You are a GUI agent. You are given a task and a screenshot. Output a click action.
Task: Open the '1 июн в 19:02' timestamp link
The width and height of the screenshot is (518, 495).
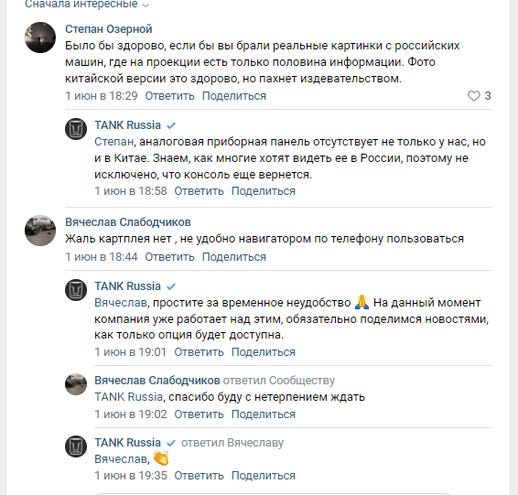[x=131, y=414]
